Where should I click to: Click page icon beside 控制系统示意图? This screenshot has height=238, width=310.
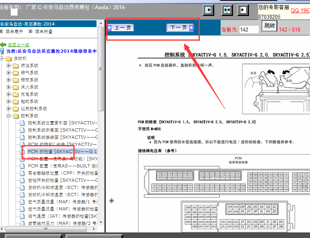click(x=22, y=130)
